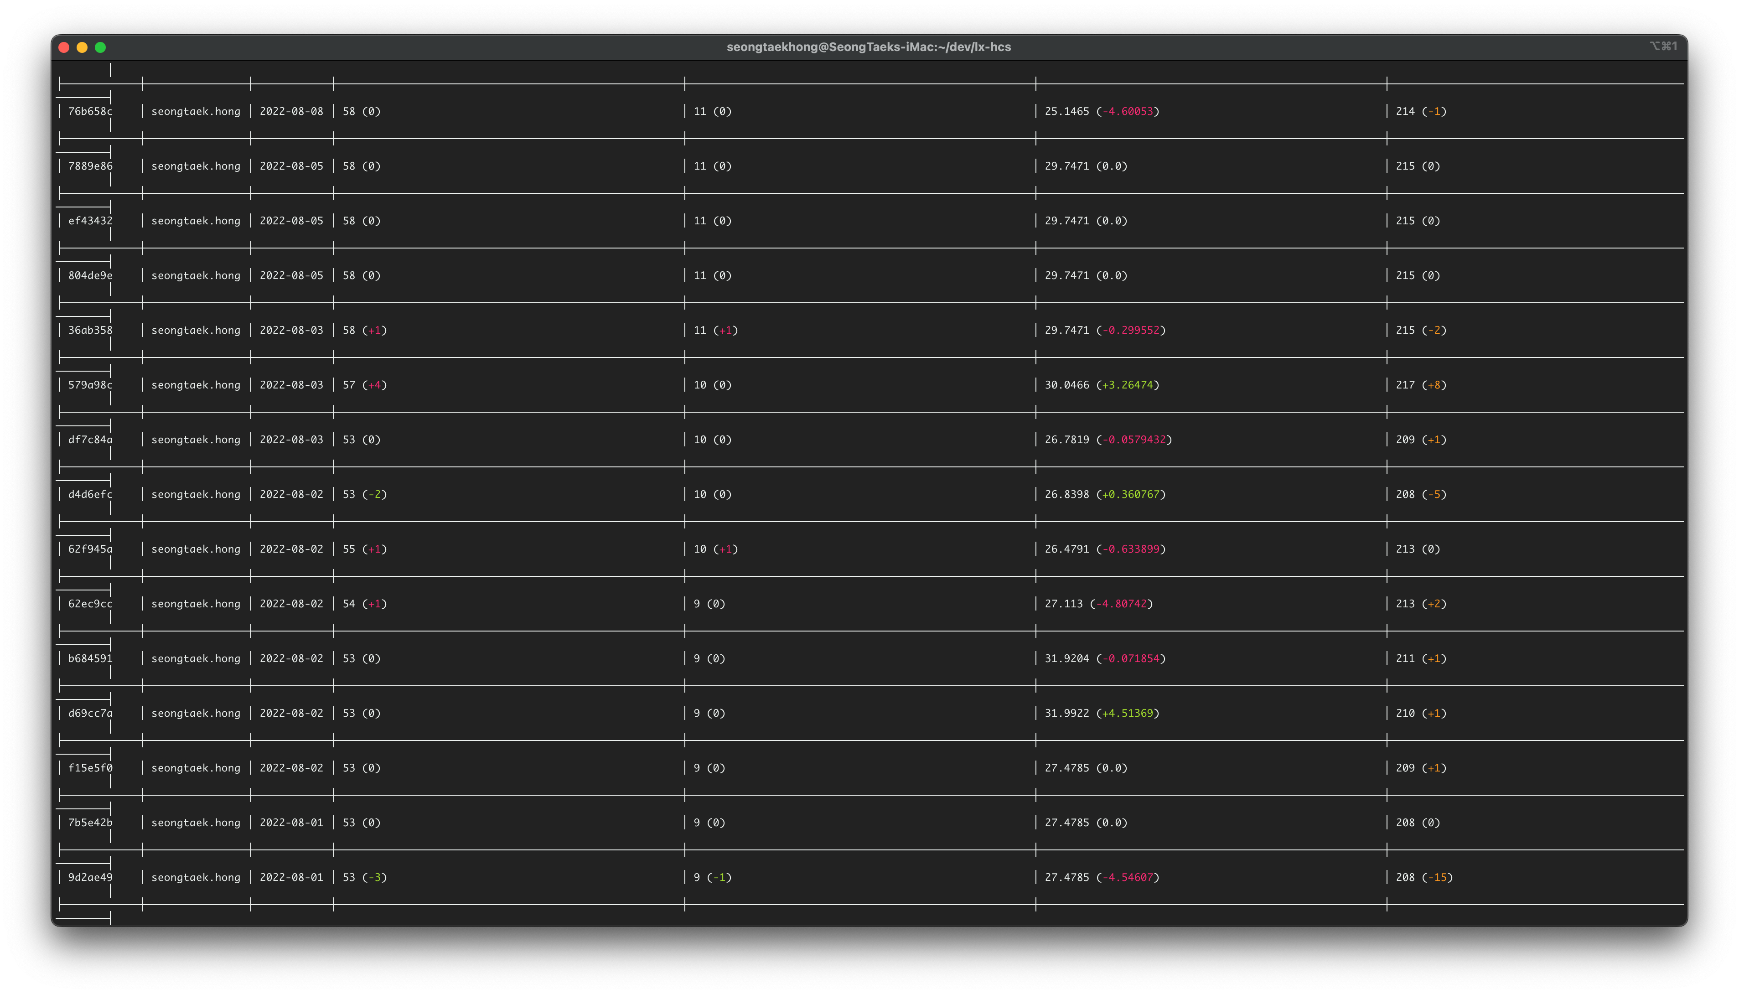Screen dimensions: 1739x994
Task: Click value 11 (+1) in 36ab358 row
Action: (716, 330)
